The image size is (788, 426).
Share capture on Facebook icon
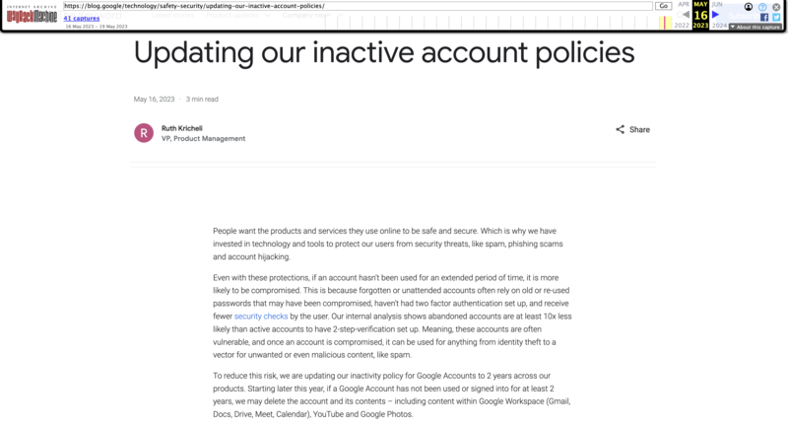764,17
